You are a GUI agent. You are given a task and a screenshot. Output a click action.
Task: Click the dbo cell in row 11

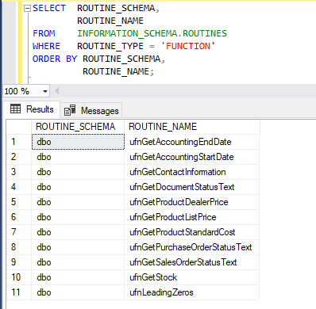(x=78, y=292)
